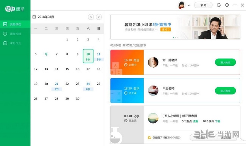Minimize the window
Screen dimensions: 246x146
235,5
